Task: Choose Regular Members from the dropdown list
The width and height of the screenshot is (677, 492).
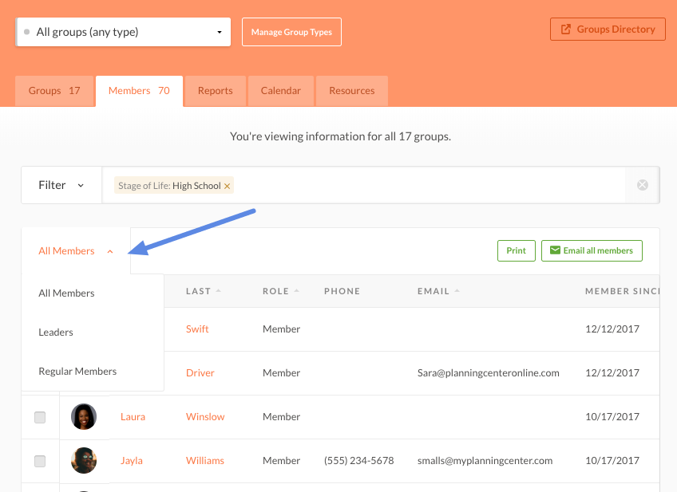Action: click(x=77, y=372)
